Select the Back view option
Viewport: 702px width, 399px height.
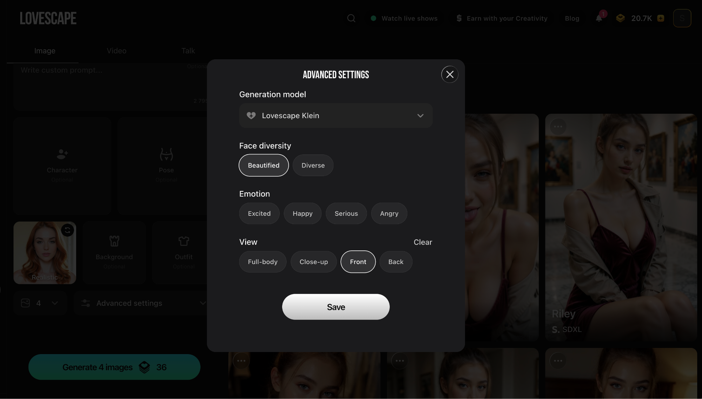pyautogui.click(x=396, y=262)
